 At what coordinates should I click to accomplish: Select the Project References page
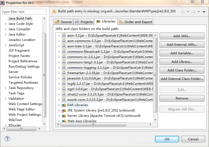click(23, 61)
